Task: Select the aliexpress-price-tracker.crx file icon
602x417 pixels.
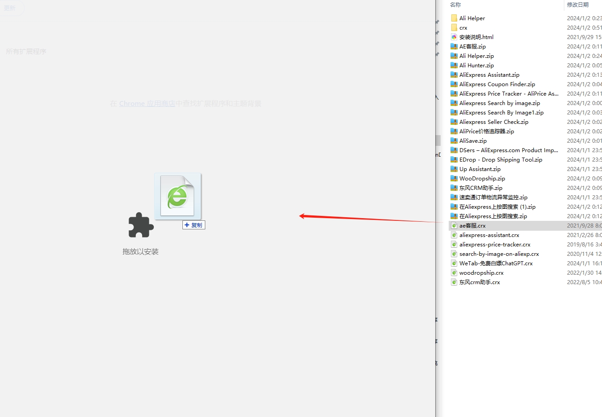Action: pyautogui.click(x=454, y=244)
